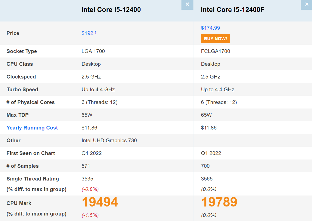312x221 pixels.
Task: Click the # of Samples label
Action: (x=22, y=166)
